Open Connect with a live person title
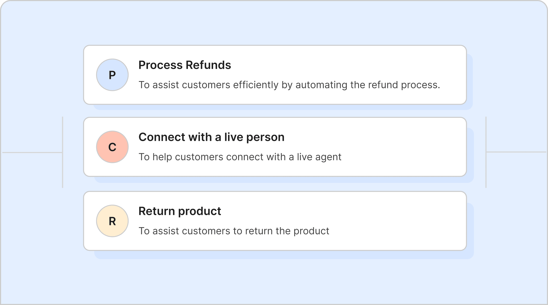 (212, 137)
